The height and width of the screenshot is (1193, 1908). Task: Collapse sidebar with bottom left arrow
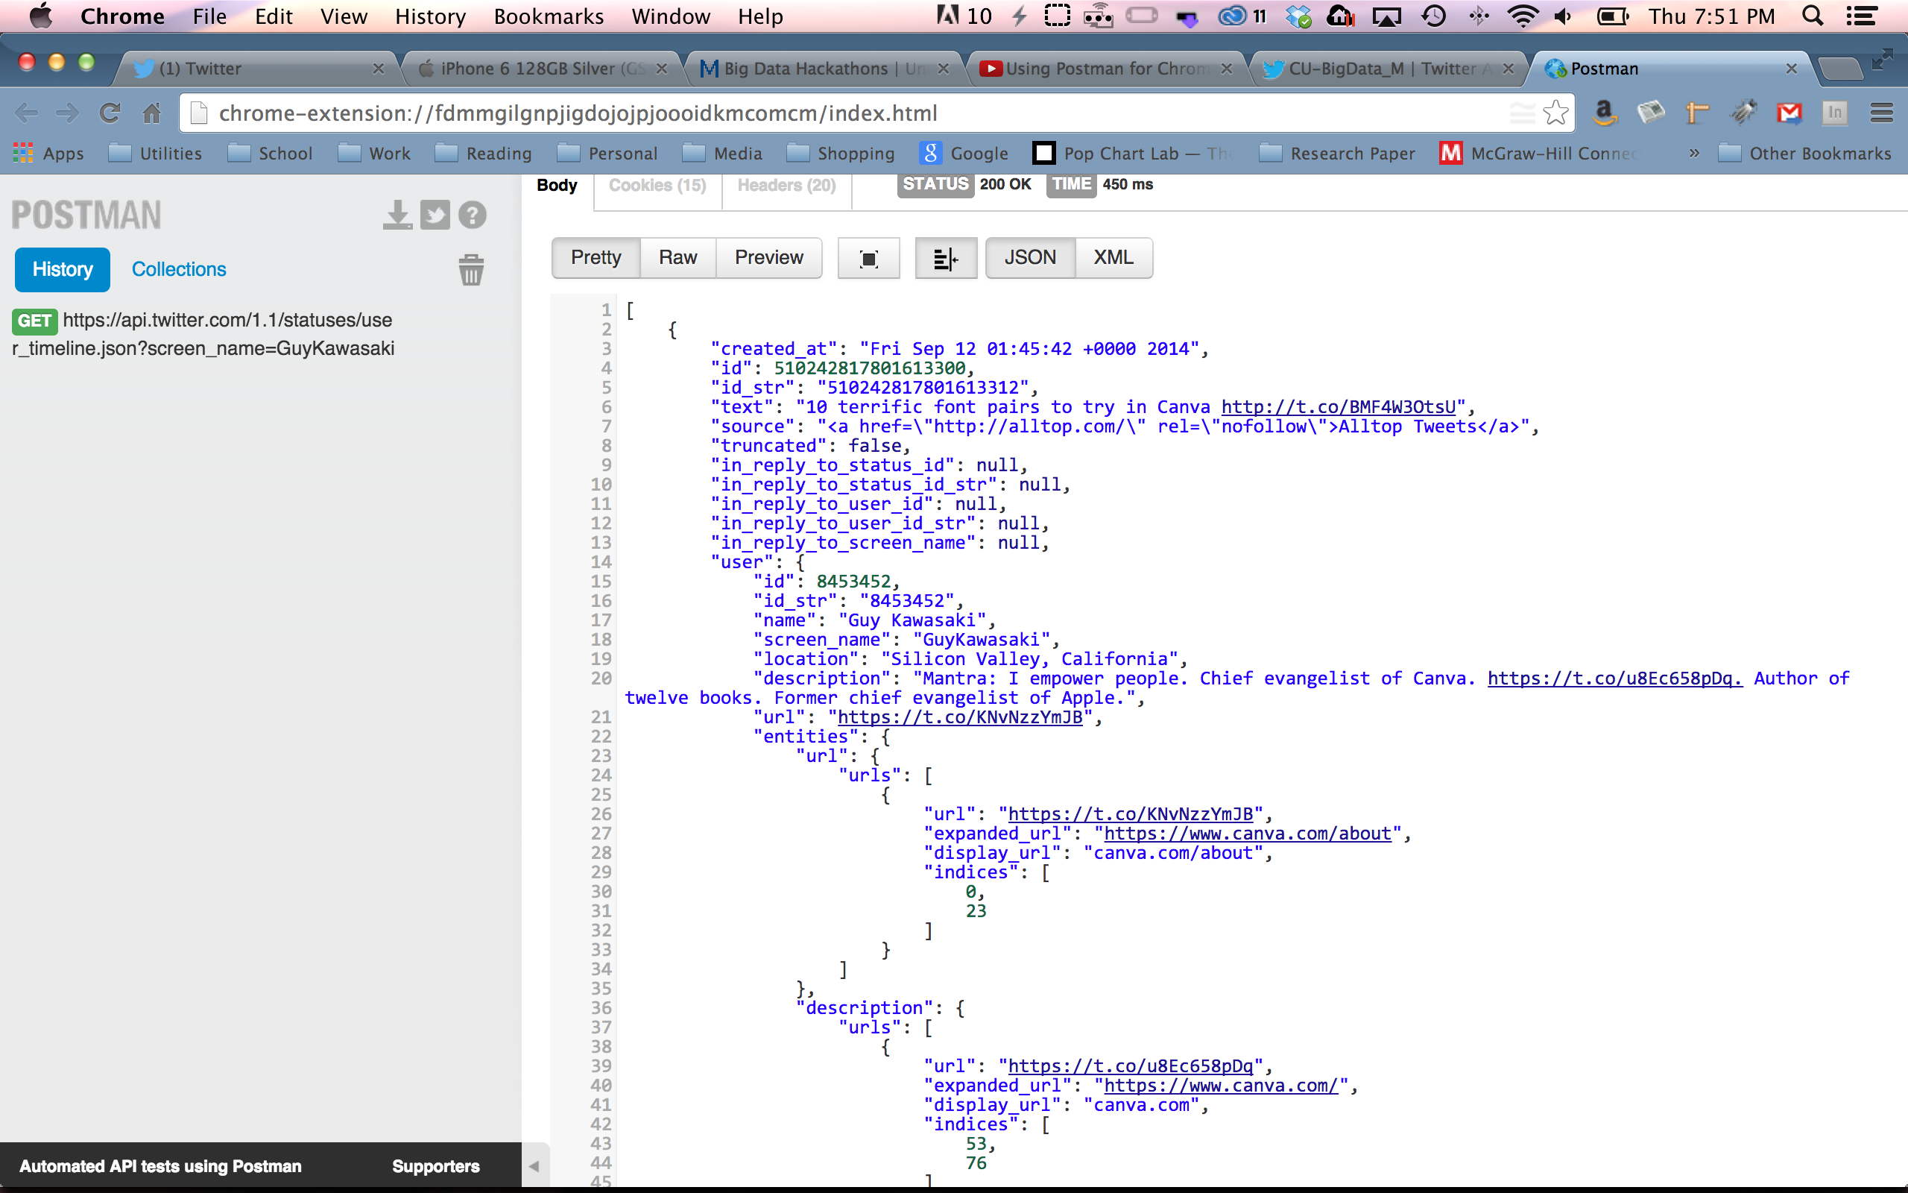click(534, 1166)
